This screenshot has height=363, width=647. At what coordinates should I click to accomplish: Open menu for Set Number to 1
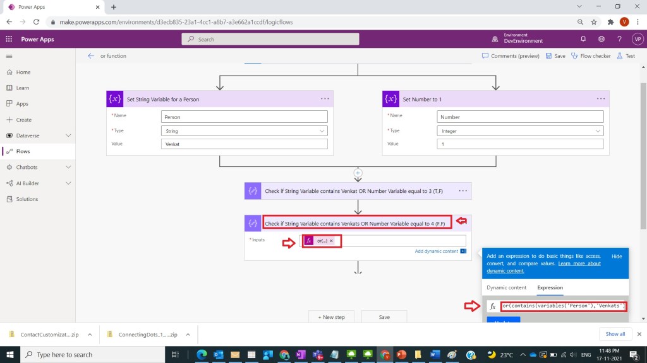point(600,99)
